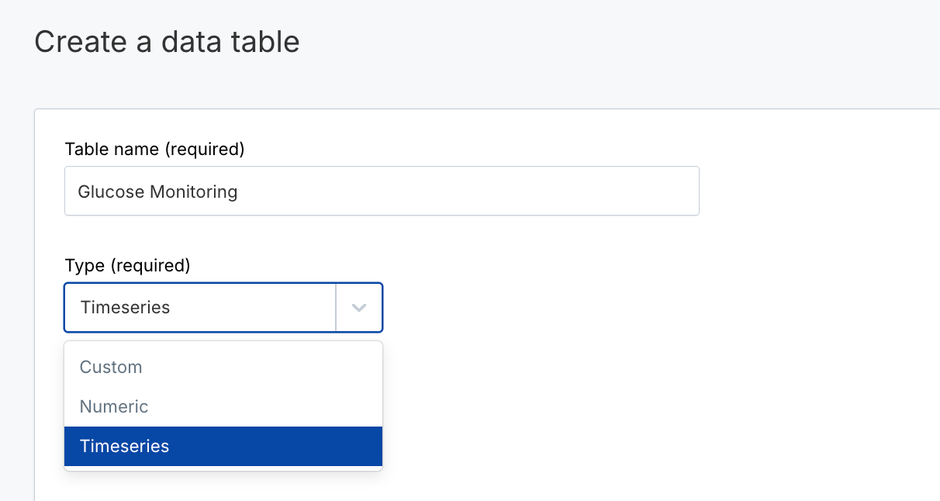Click the "Table name (required)" label
940x501 pixels.
tap(154, 149)
